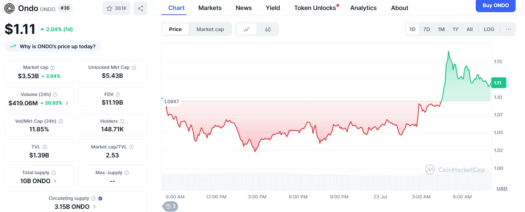Click the TVL info icon
This screenshot has height=212, width=525.
(45, 147)
